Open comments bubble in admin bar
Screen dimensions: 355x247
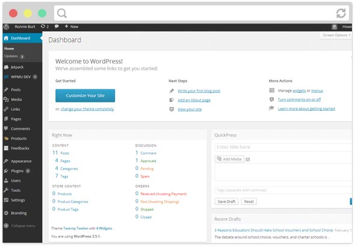[x=57, y=27]
